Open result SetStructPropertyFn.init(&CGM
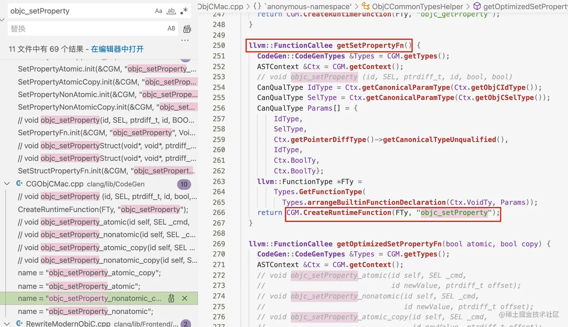 point(106,171)
